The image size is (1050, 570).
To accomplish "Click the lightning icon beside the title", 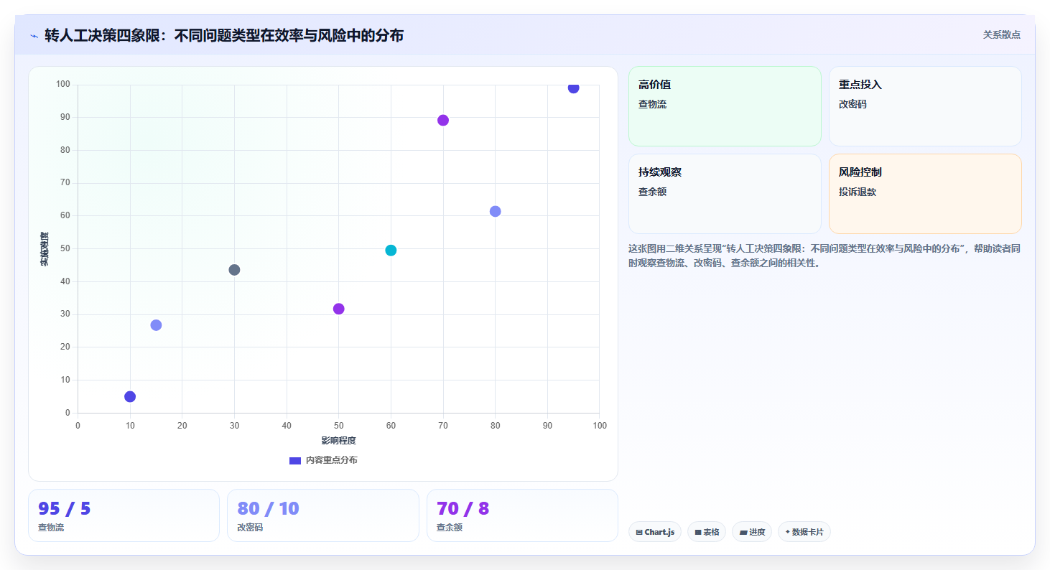I will (34, 35).
